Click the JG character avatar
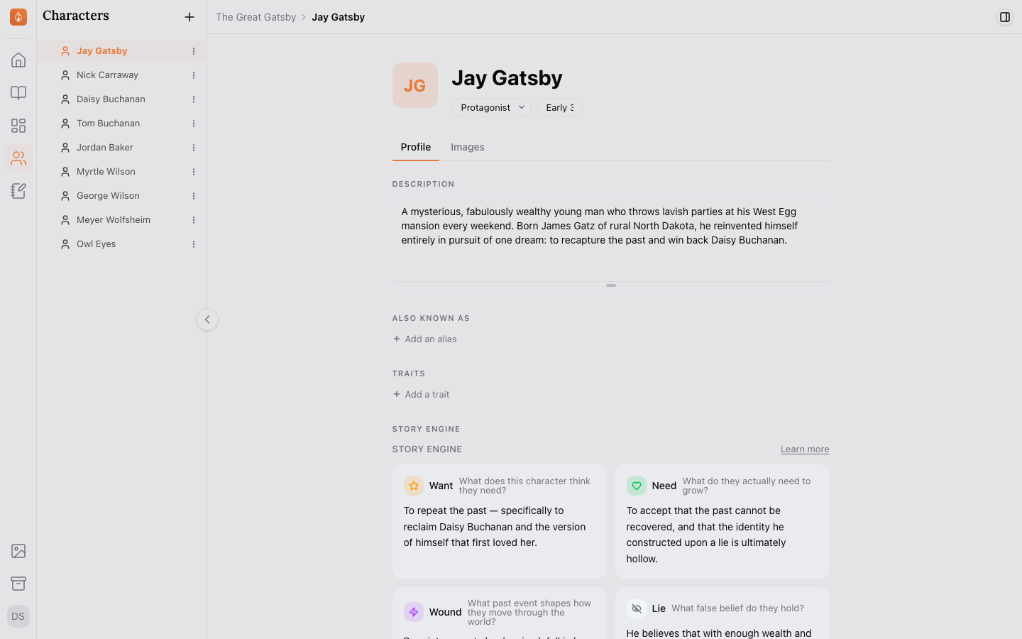Viewport: 1022px width, 639px height. coord(415,85)
